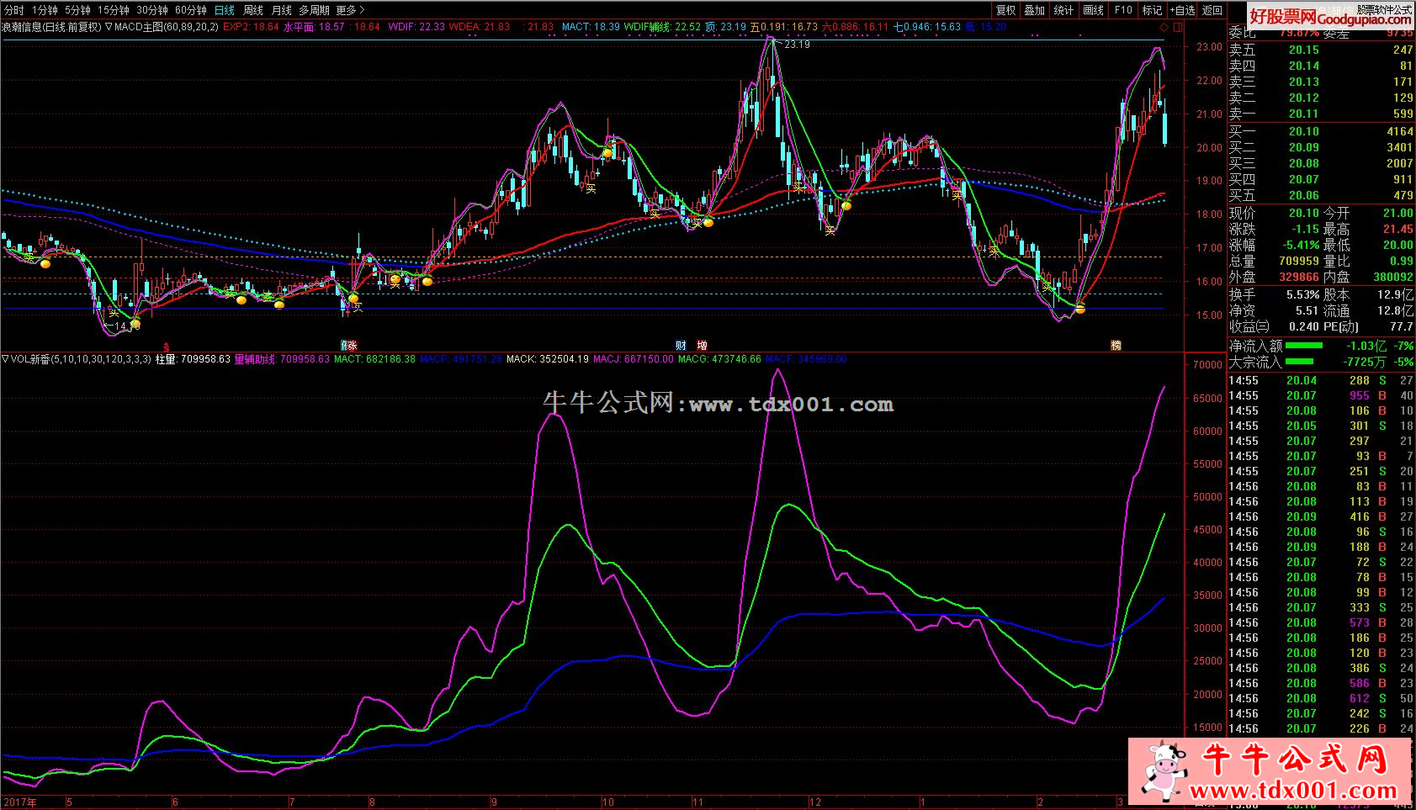Switch to the 15分钟 period
1416x810 pixels.
pos(113,10)
